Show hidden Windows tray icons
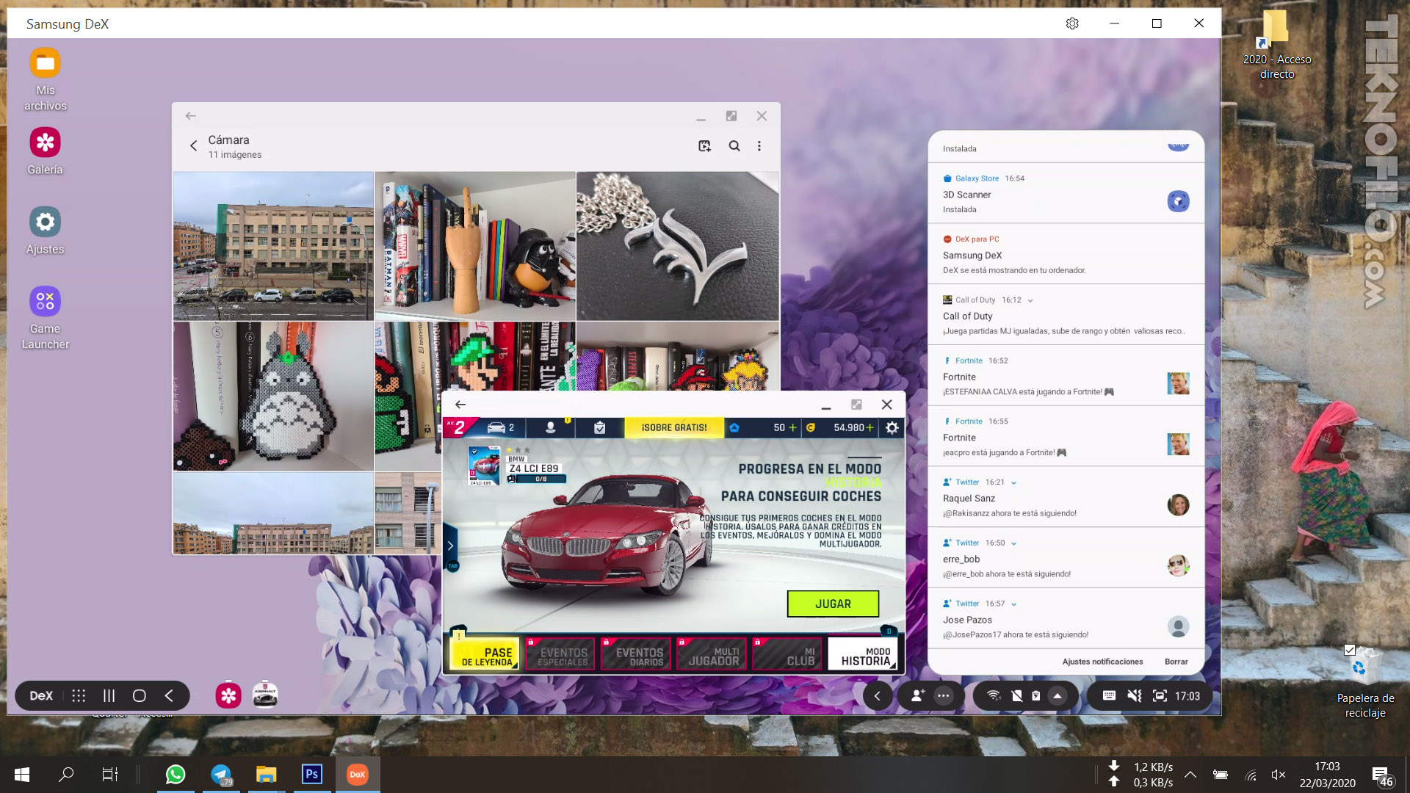The width and height of the screenshot is (1410, 793). pos(1190,774)
